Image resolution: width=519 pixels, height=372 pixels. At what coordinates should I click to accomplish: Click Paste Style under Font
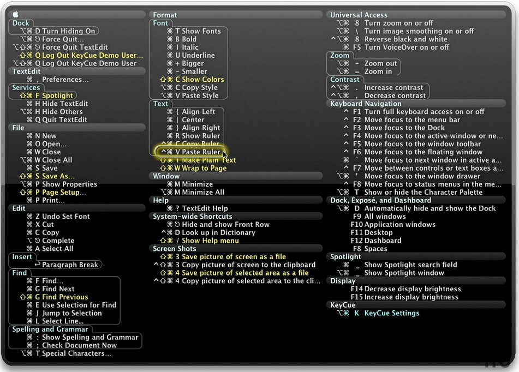coord(189,95)
